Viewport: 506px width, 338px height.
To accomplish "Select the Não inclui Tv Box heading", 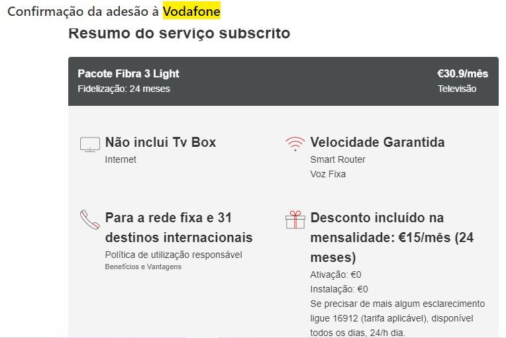I will pyautogui.click(x=160, y=142).
